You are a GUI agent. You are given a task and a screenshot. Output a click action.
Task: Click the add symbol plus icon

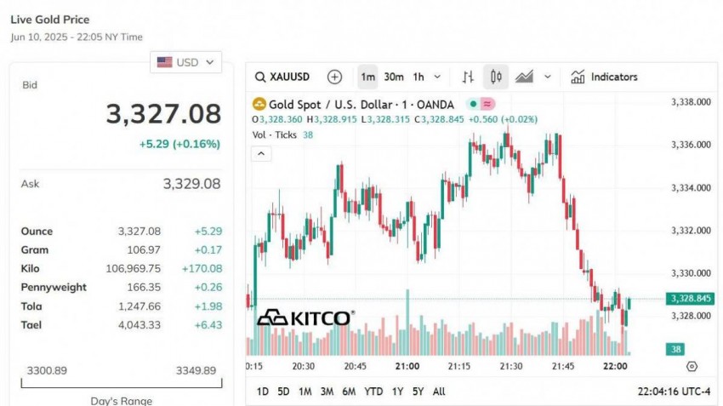334,77
